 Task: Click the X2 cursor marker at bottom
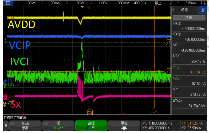(90, 112)
